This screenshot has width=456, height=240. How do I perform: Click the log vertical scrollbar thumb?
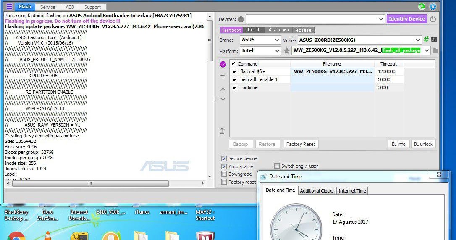click(x=210, y=41)
